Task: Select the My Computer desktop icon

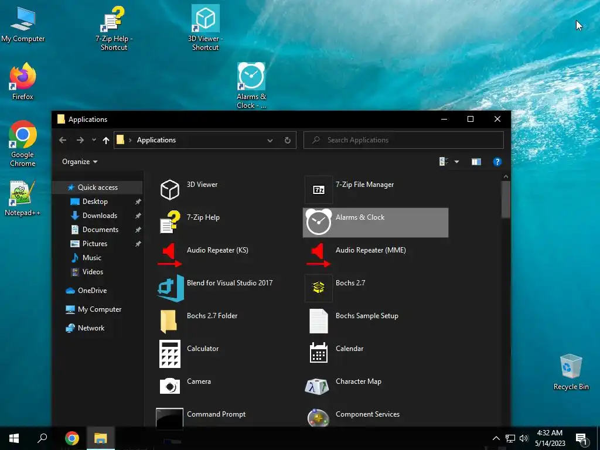Action: point(23,23)
